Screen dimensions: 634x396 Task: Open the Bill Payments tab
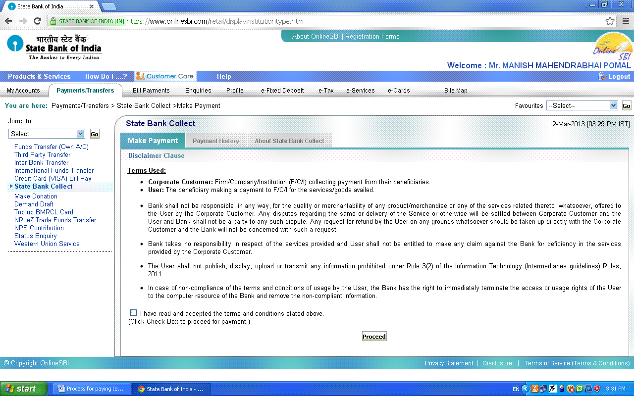(151, 91)
